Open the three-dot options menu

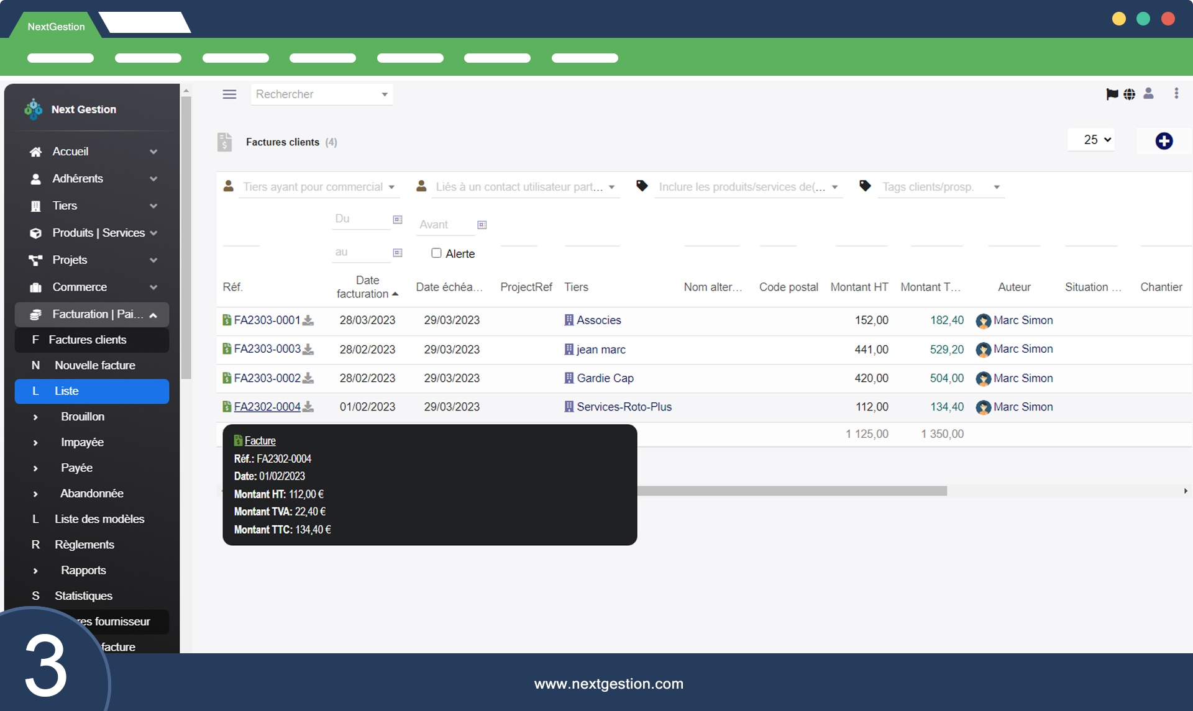(1176, 94)
